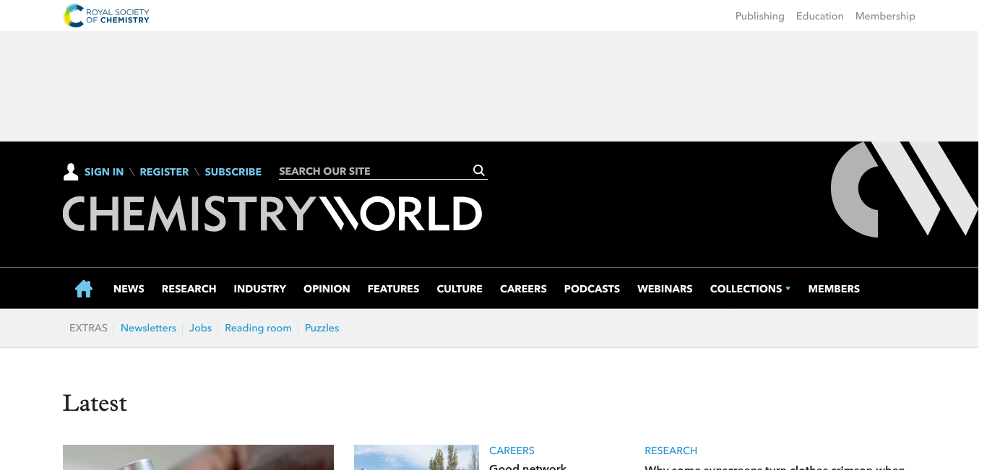Open the Careers nav item in main menu

tap(523, 289)
